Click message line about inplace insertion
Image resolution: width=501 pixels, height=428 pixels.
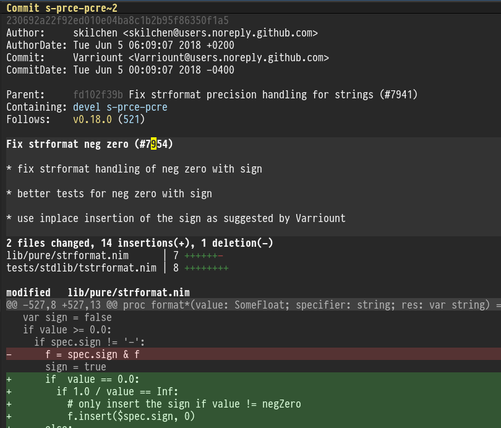tap(176, 218)
